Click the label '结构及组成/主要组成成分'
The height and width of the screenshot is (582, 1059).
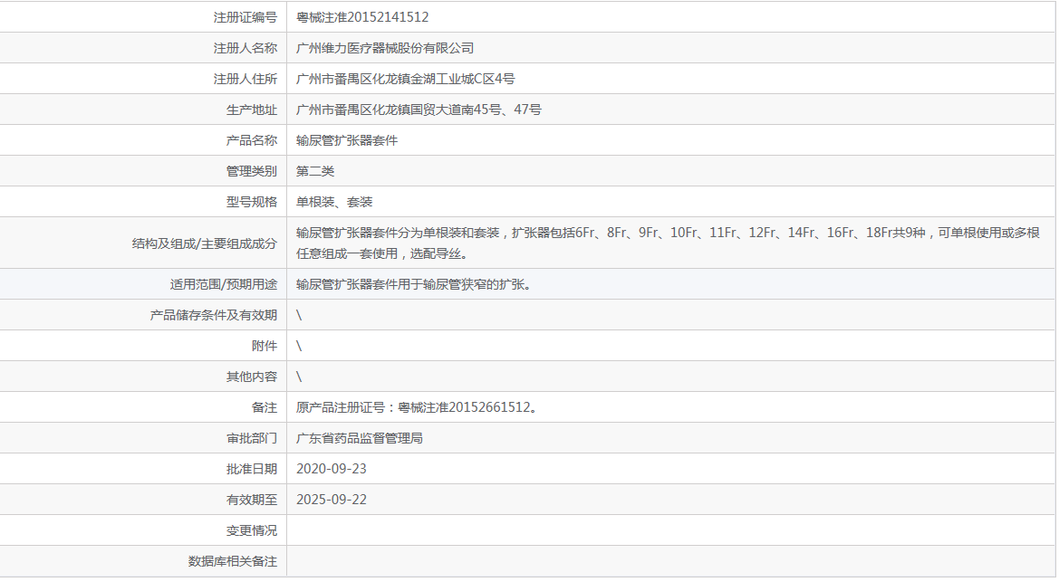(205, 243)
